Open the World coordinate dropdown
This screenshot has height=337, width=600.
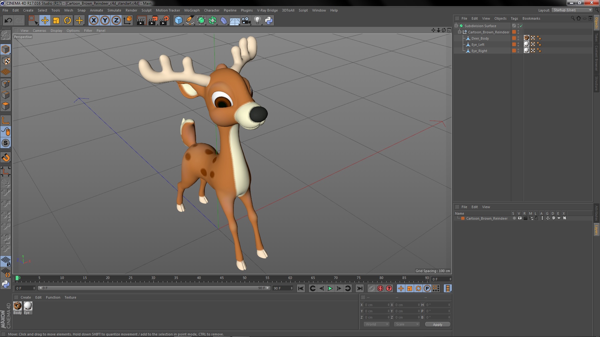377,324
